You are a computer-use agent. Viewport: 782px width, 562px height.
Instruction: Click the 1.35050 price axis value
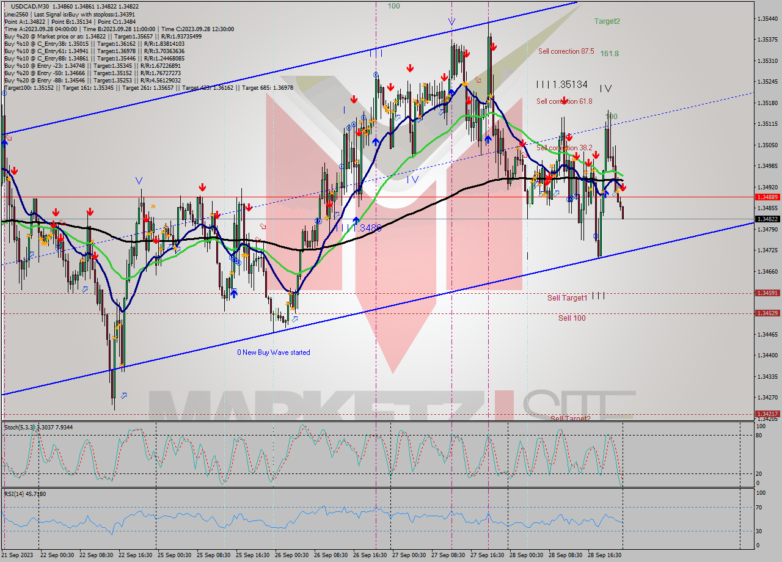767,145
